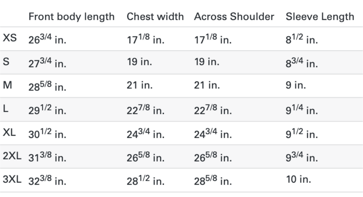Select M sleeve length 9 in. cell
This screenshot has height=197, width=363.
pos(296,85)
